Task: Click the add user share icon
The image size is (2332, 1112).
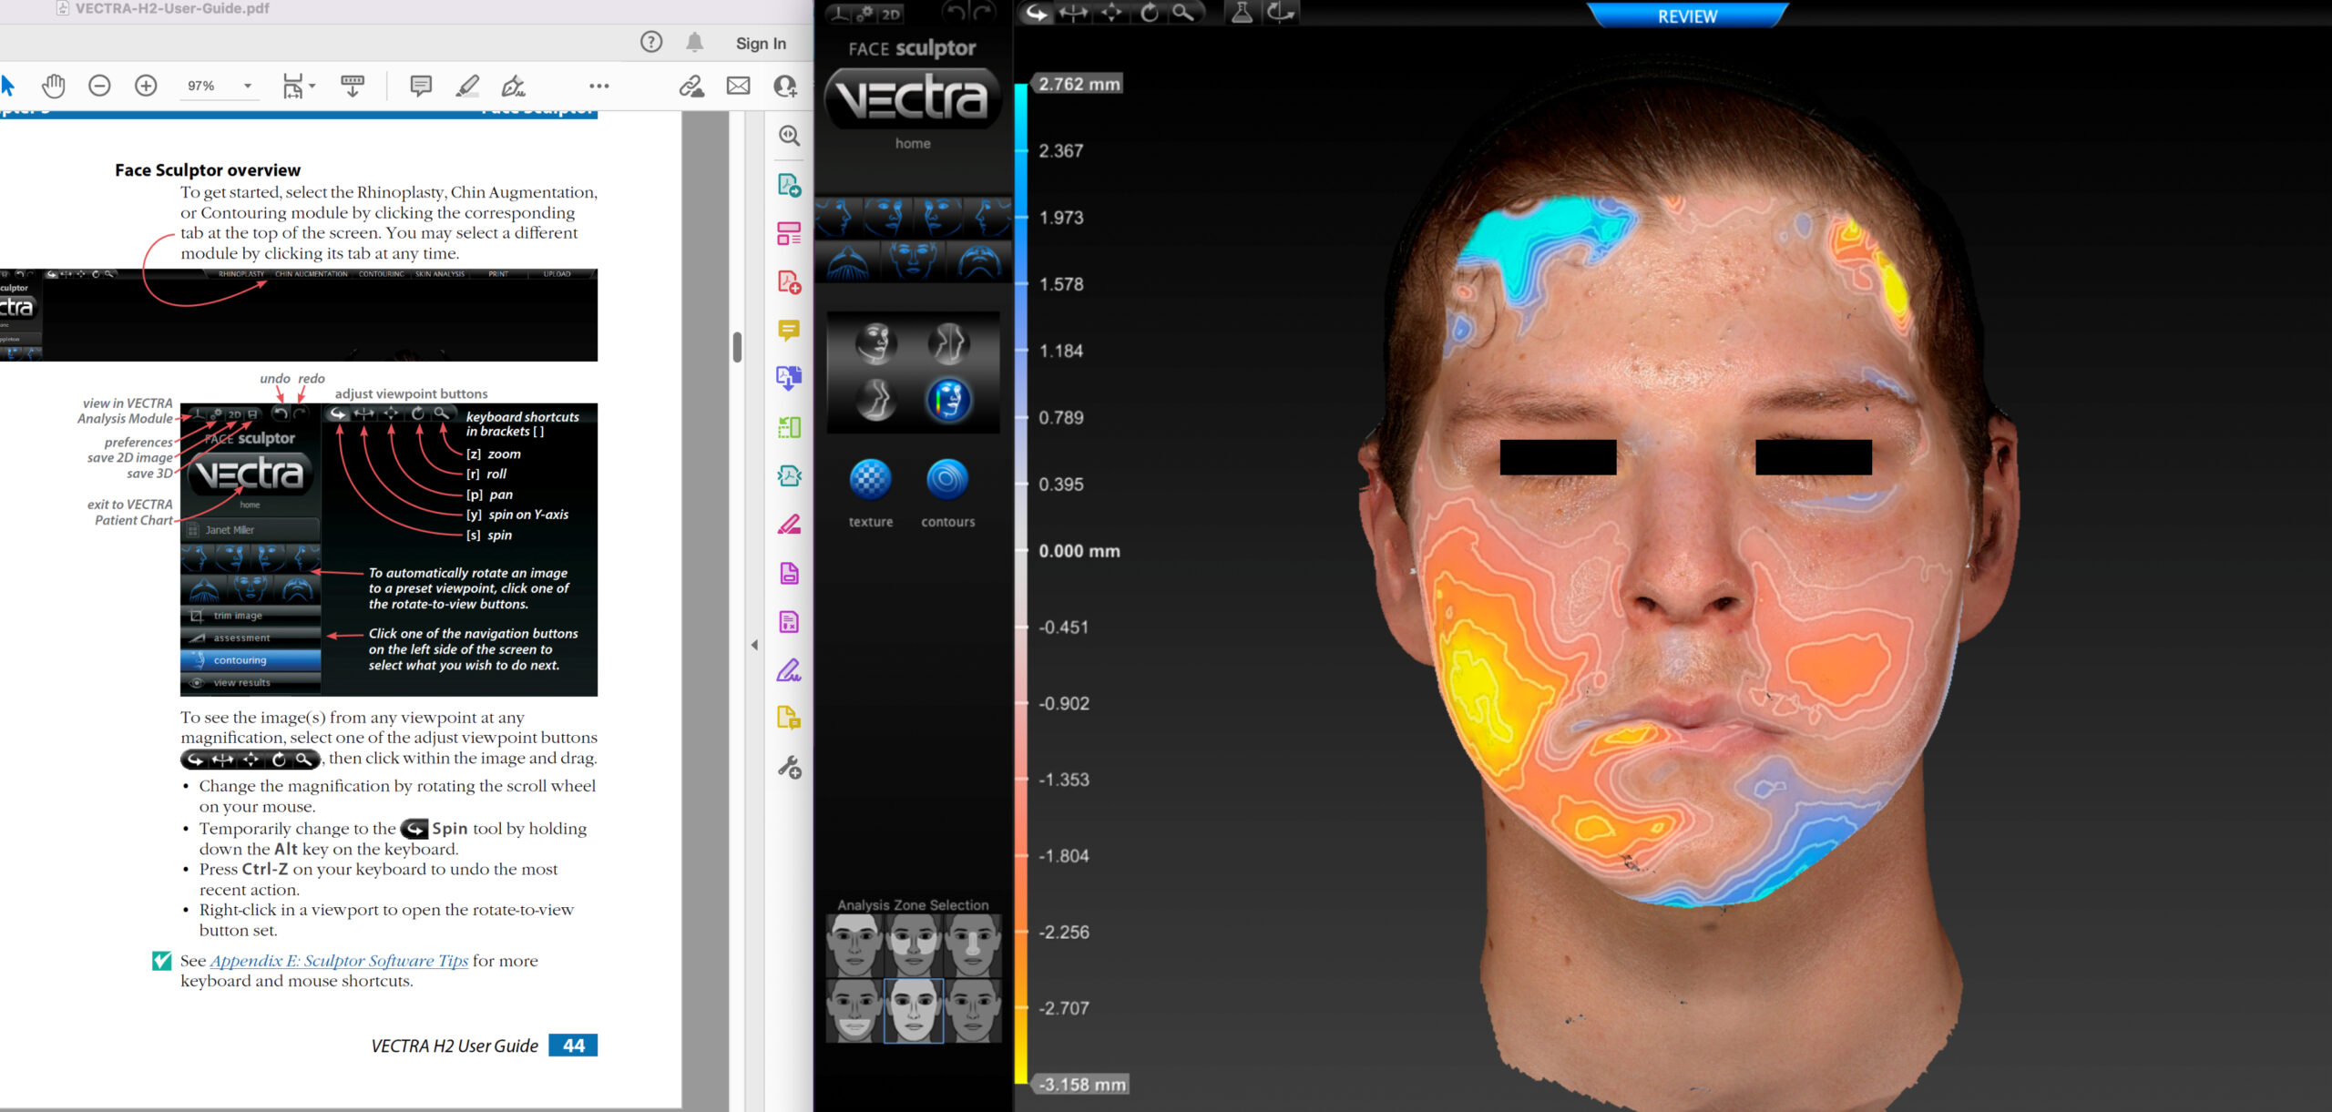Action: click(784, 86)
